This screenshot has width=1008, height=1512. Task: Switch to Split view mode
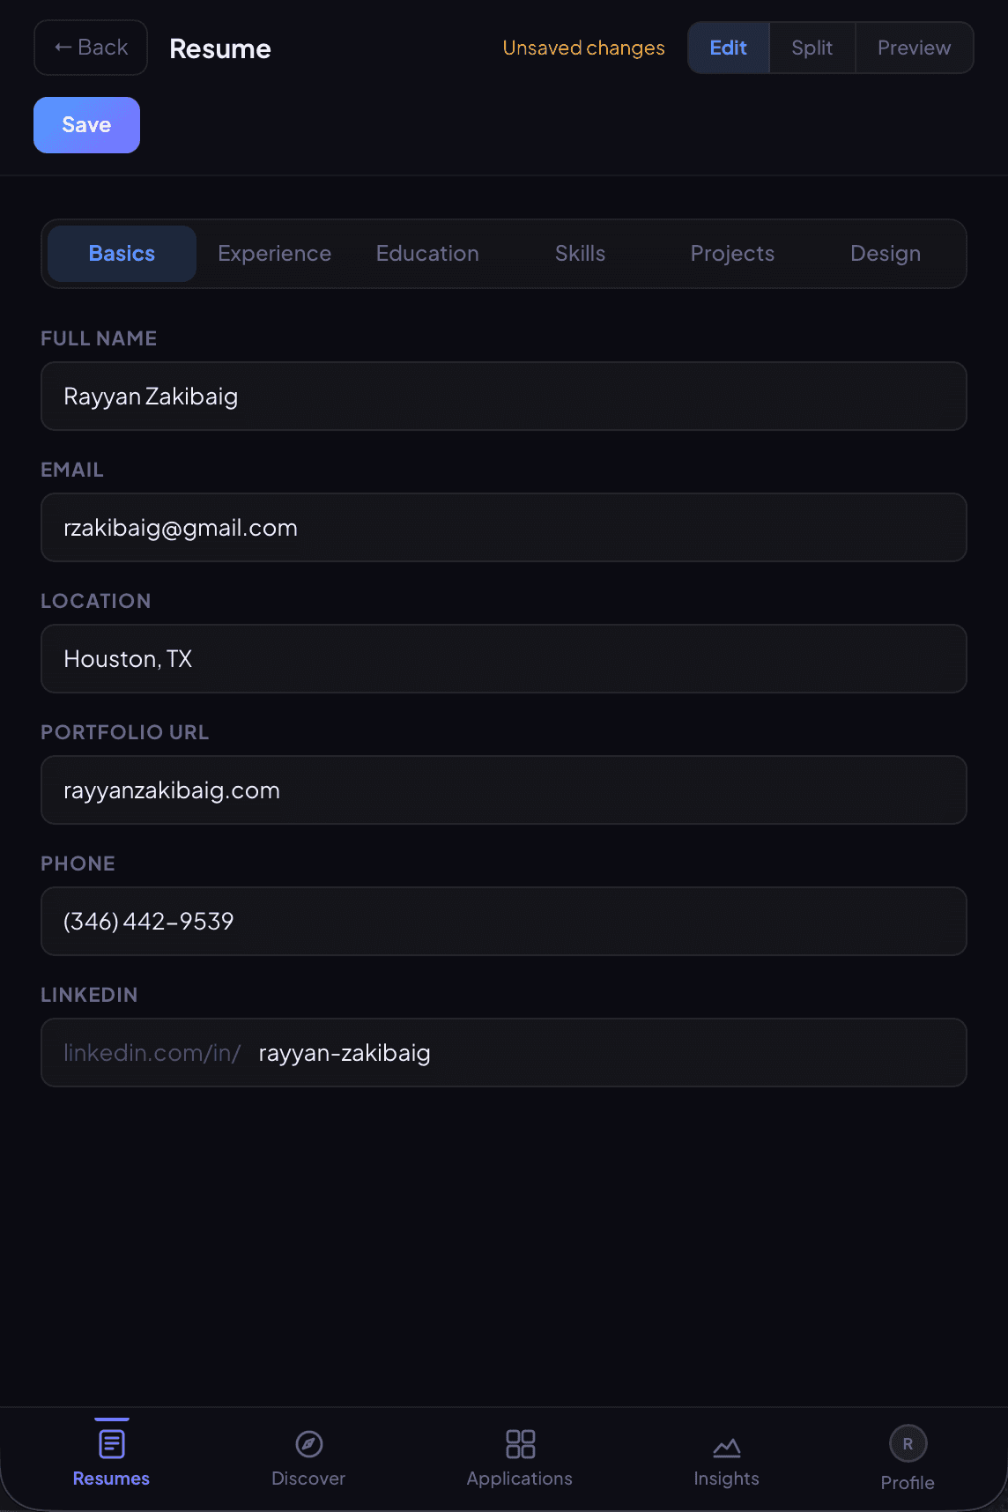pos(812,48)
